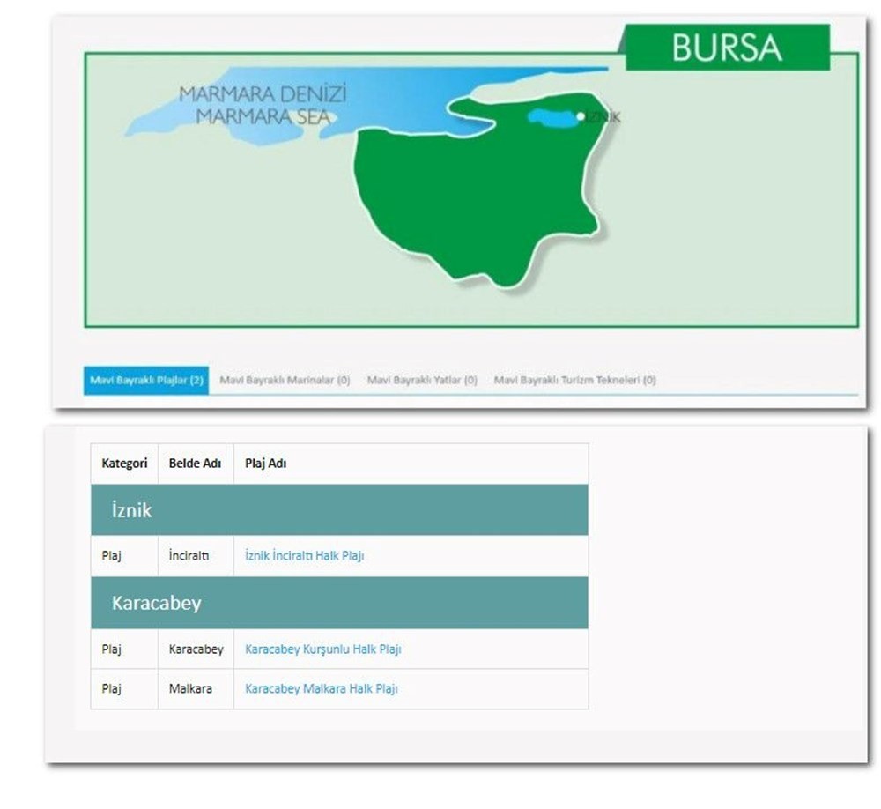Click the Belde Adı column header

point(195,462)
